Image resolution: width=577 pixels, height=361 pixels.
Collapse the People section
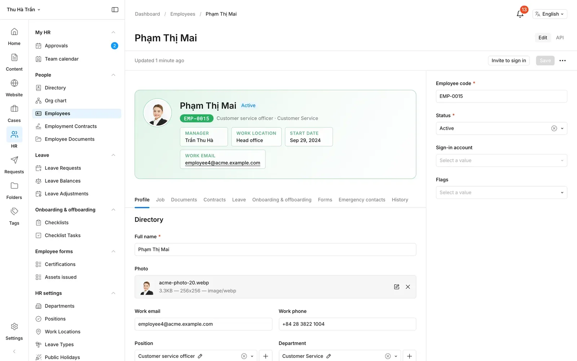[x=113, y=75]
